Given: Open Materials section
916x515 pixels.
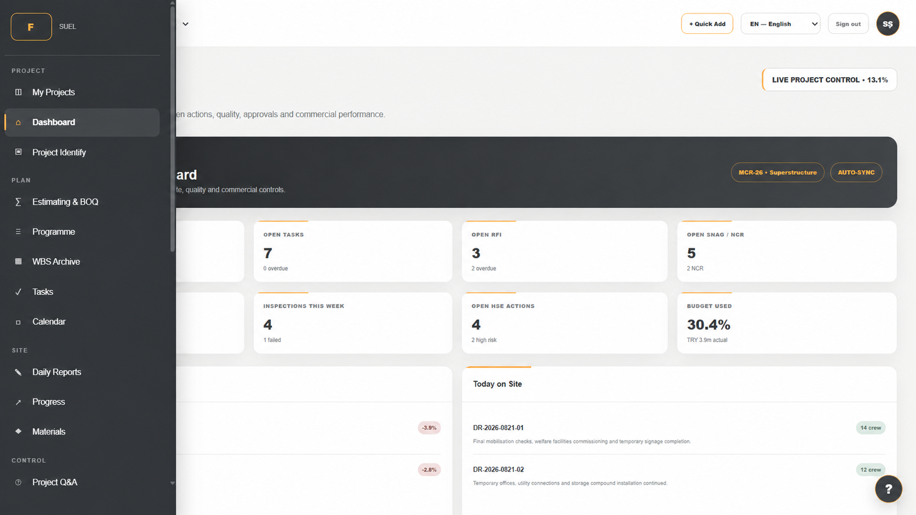Looking at the screenshot, I should point(82,432).
